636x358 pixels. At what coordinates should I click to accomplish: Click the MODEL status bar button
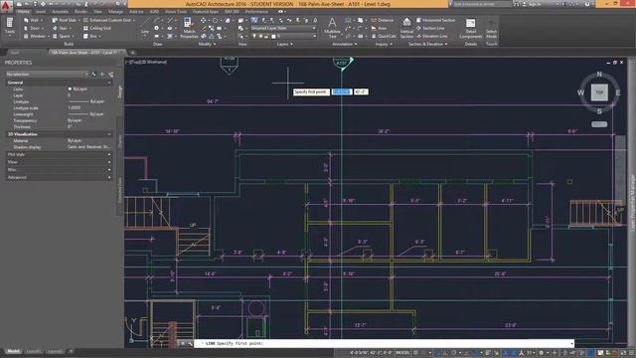point(402,353)
